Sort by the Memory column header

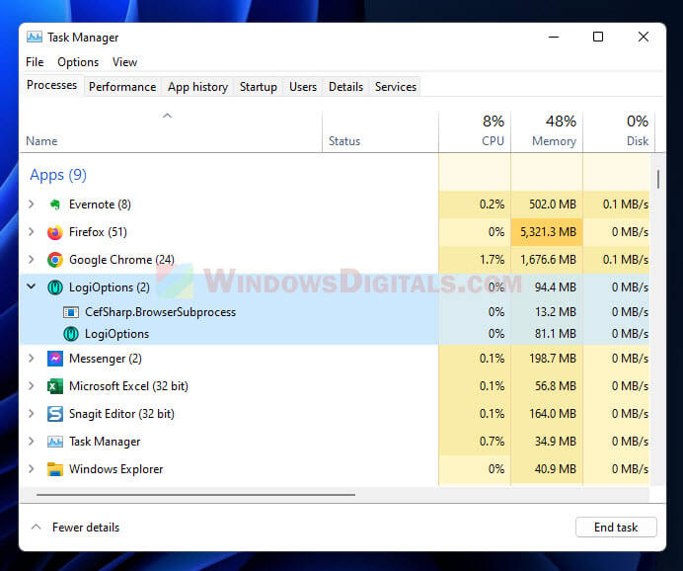(x=547, y=132)
